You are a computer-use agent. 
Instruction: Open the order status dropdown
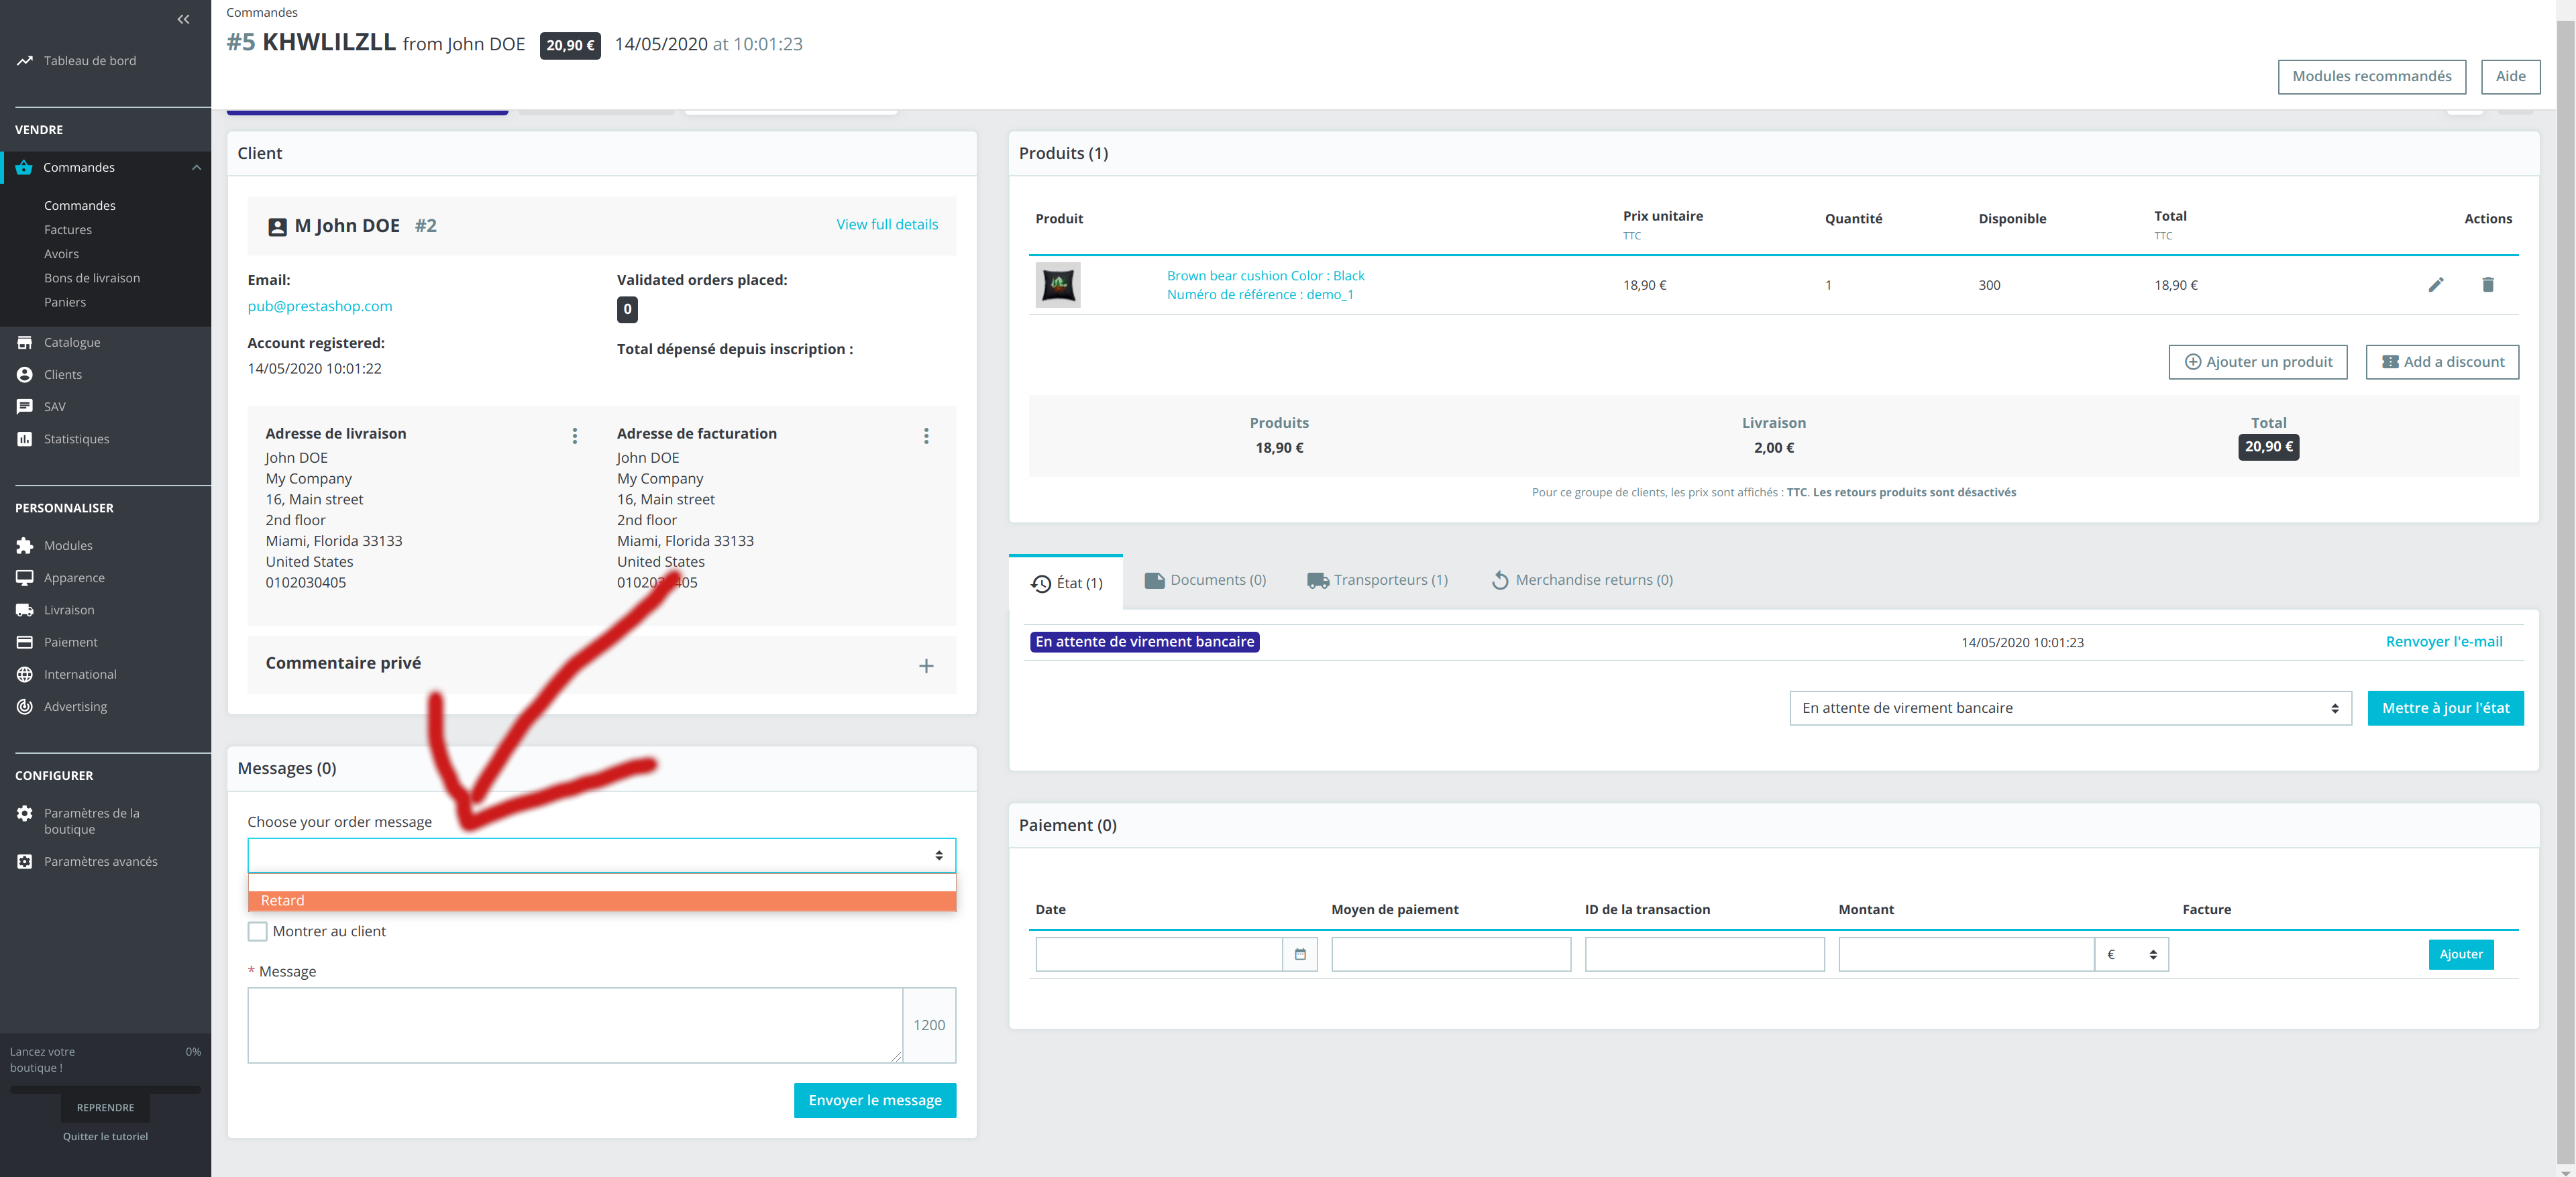point(2069,708)
